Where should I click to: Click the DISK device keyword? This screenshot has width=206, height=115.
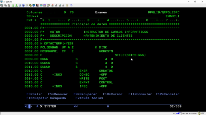pyautogui.click(x=103, y=48)
